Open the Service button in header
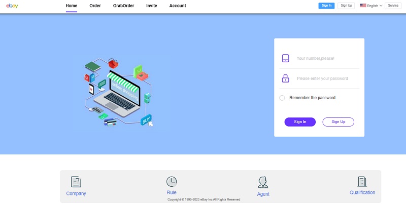Viewport: 406px width, 204px height. click(393, 6)
